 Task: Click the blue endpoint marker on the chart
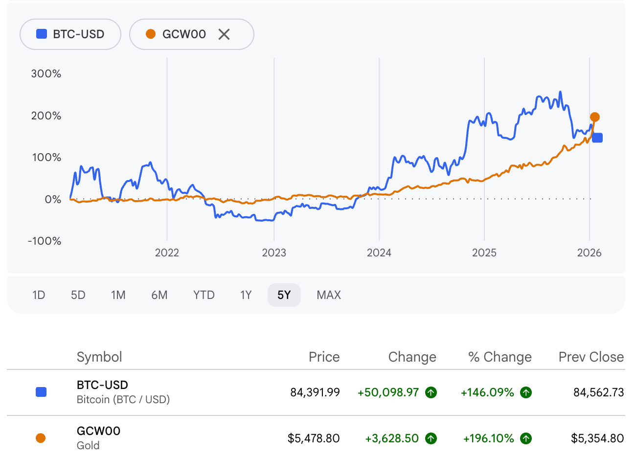click(597, 138)
